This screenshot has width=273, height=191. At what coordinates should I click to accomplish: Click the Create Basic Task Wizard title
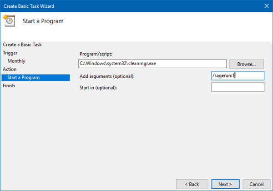pyautogui.click(x=29, y=6)
